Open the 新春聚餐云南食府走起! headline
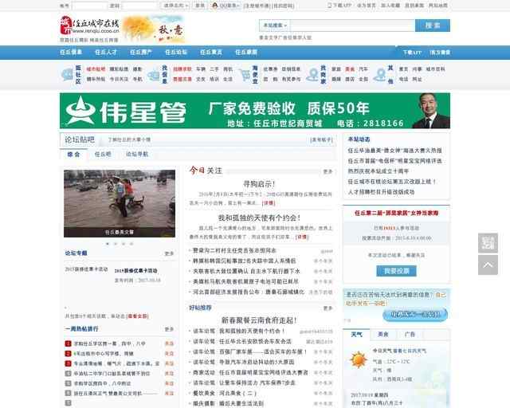 pos(259,320)
